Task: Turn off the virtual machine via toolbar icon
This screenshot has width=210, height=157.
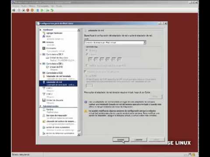Action: point(23,10)
